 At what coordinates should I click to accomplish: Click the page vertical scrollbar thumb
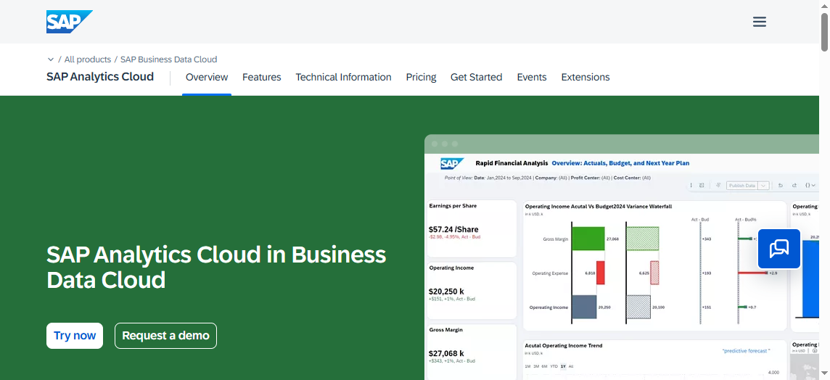(824, 33)
